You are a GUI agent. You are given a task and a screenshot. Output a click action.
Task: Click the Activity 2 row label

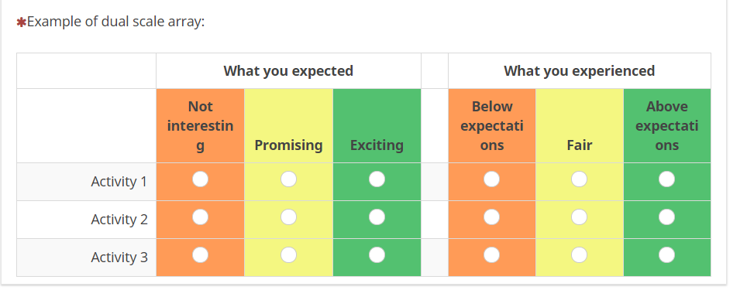tap(119, 220)
